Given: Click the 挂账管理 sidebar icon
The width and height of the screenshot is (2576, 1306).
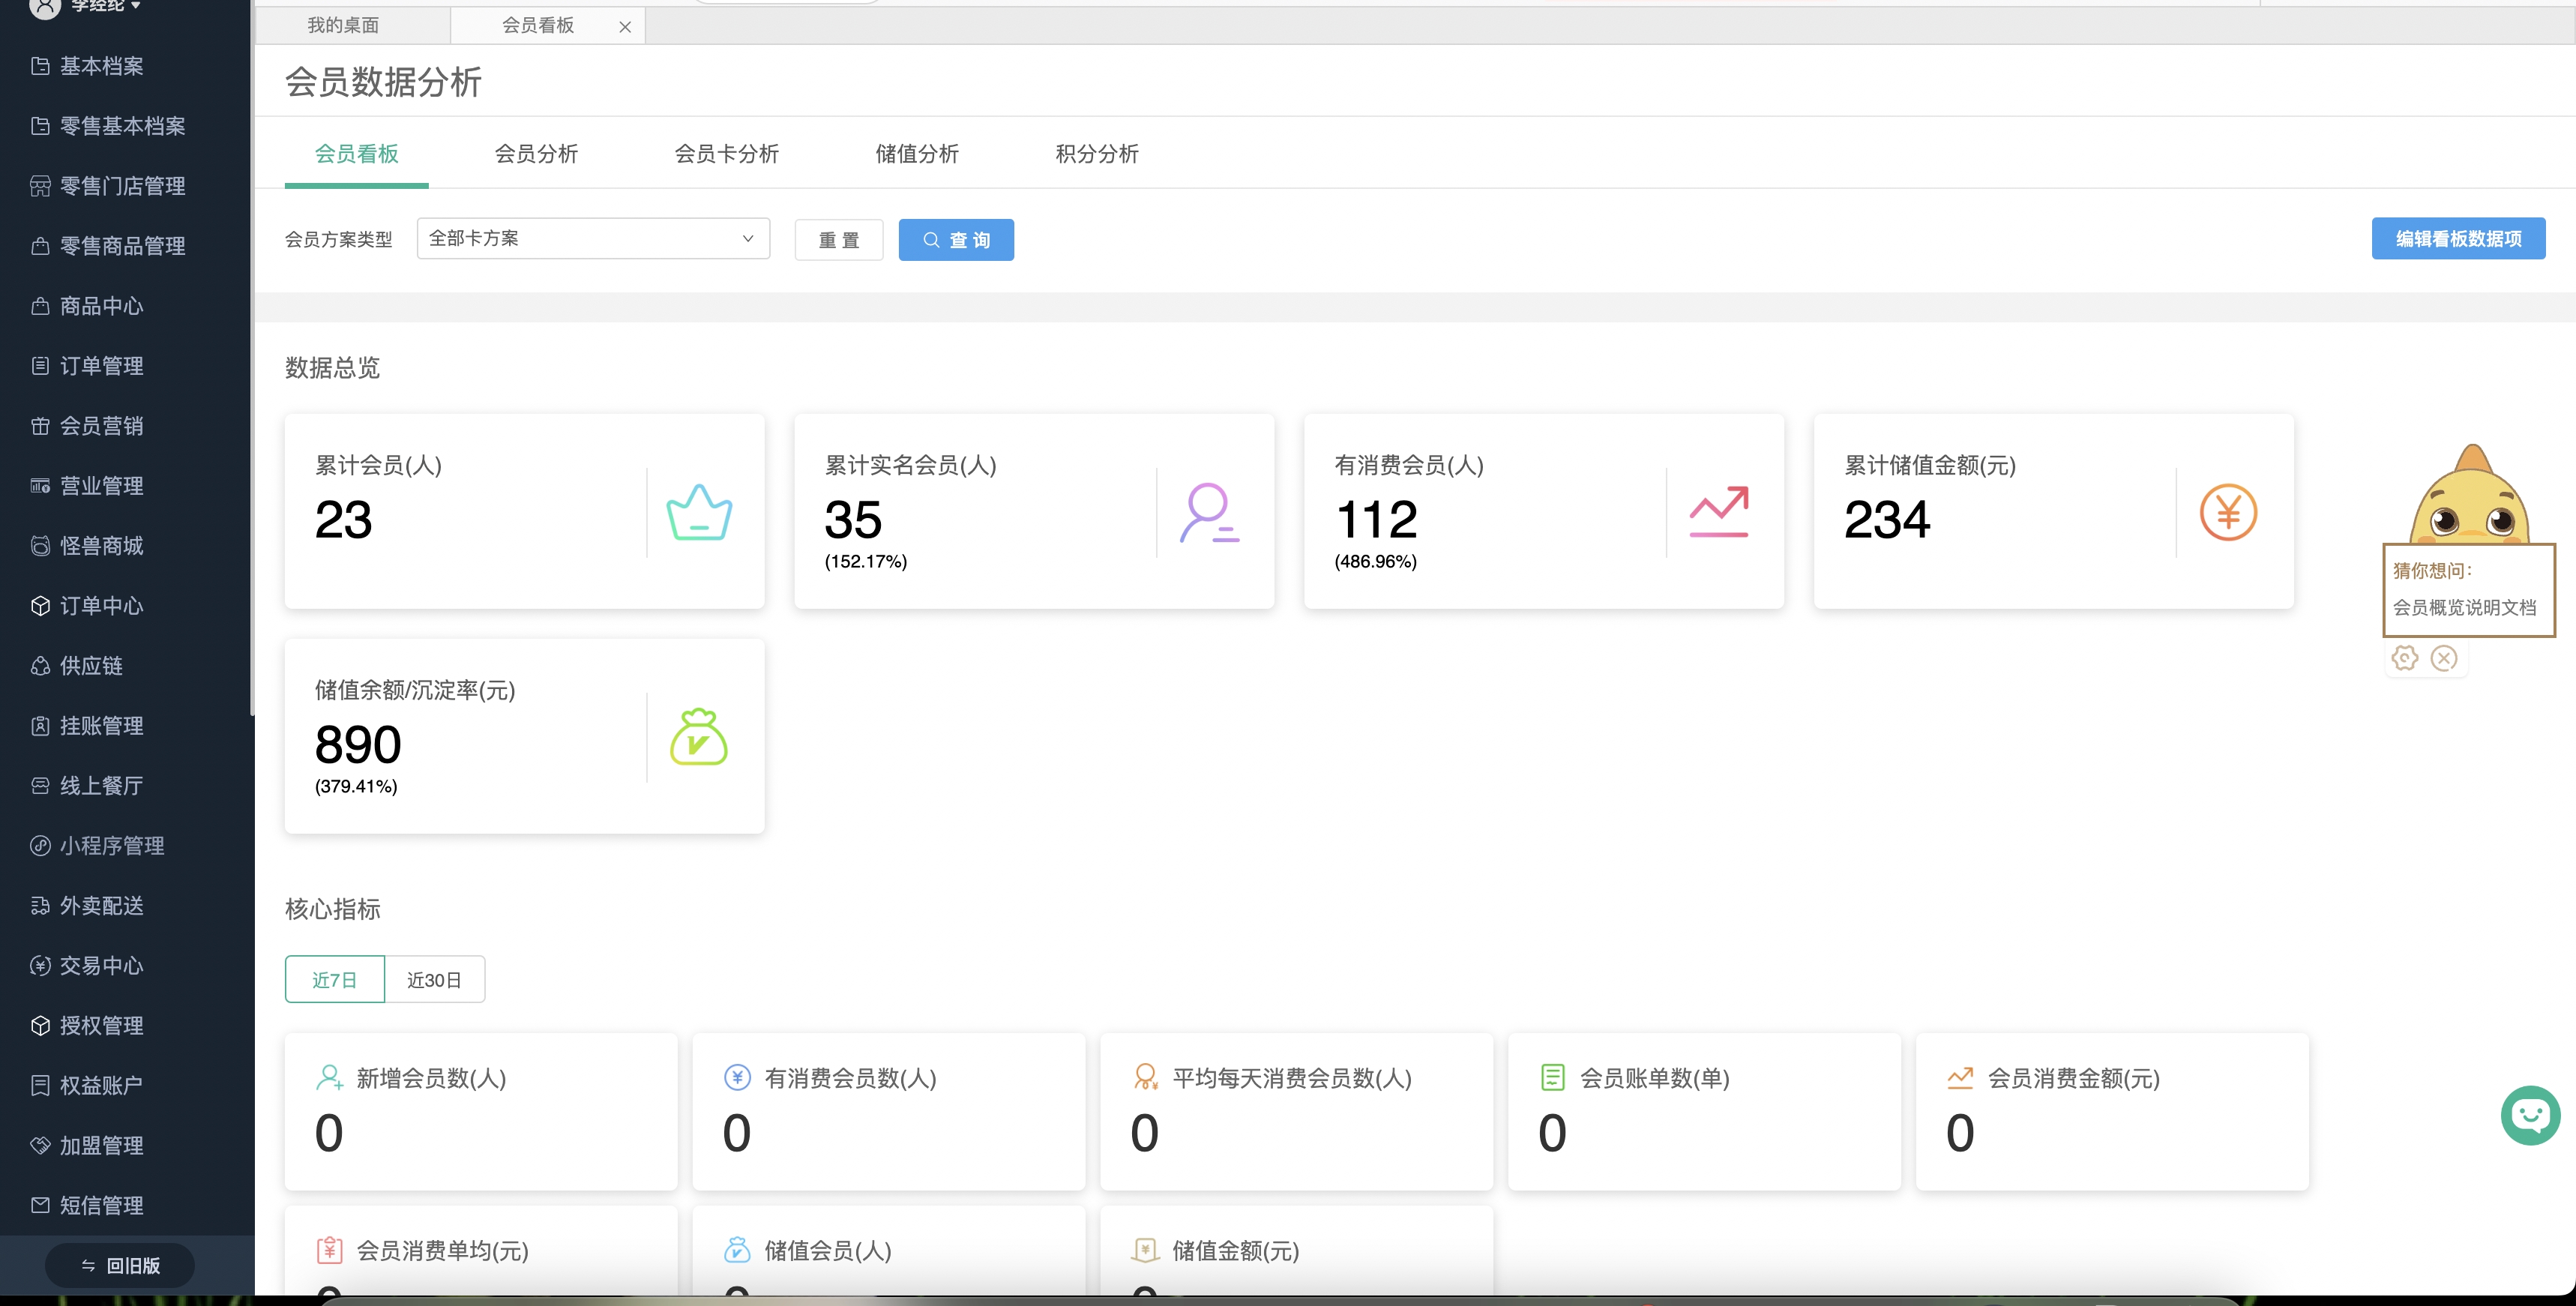Looking at the screenshot, I should [40, 726].
